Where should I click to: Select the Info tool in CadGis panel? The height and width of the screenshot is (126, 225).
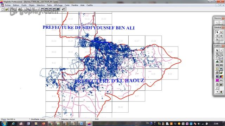221,50
